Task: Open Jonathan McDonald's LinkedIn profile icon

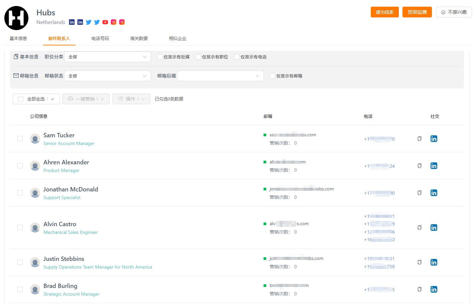Action: coord(434,193)
